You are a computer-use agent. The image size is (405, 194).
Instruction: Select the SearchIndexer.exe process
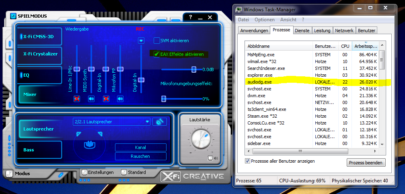point(312,68)
